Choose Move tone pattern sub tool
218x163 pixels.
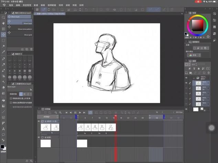(20, 27)
